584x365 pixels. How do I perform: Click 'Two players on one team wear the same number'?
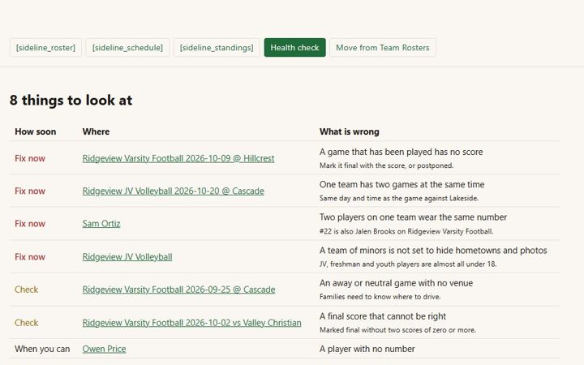pos(413,217)
